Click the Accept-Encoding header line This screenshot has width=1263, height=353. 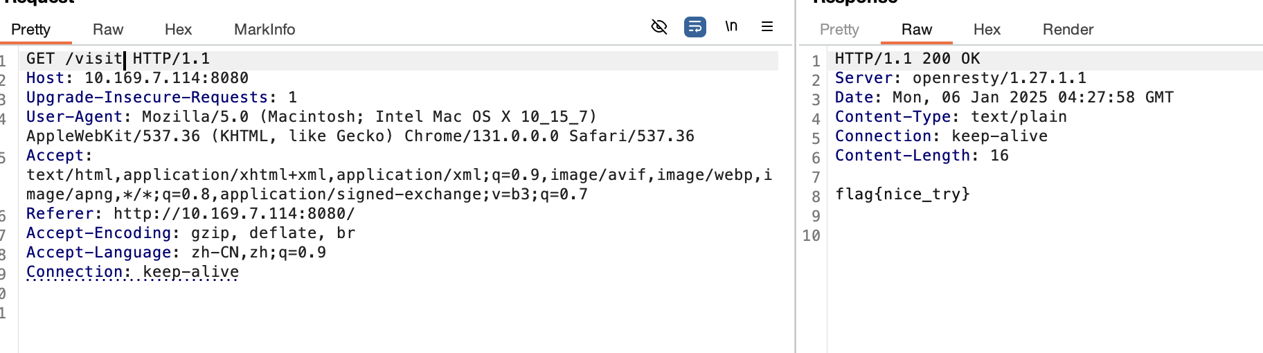[190, 233]
